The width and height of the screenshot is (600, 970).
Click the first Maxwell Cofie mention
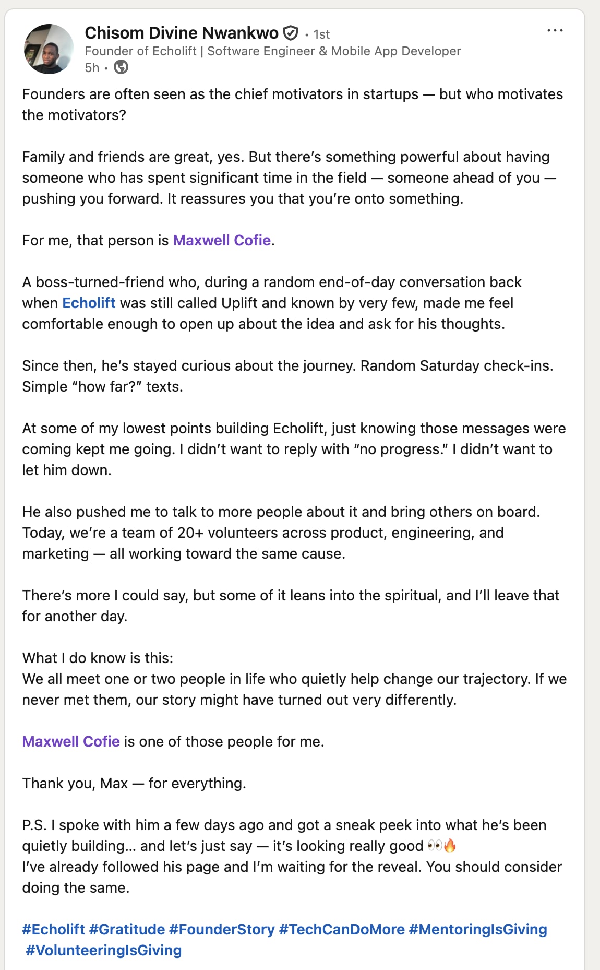[x=222, y=240]
